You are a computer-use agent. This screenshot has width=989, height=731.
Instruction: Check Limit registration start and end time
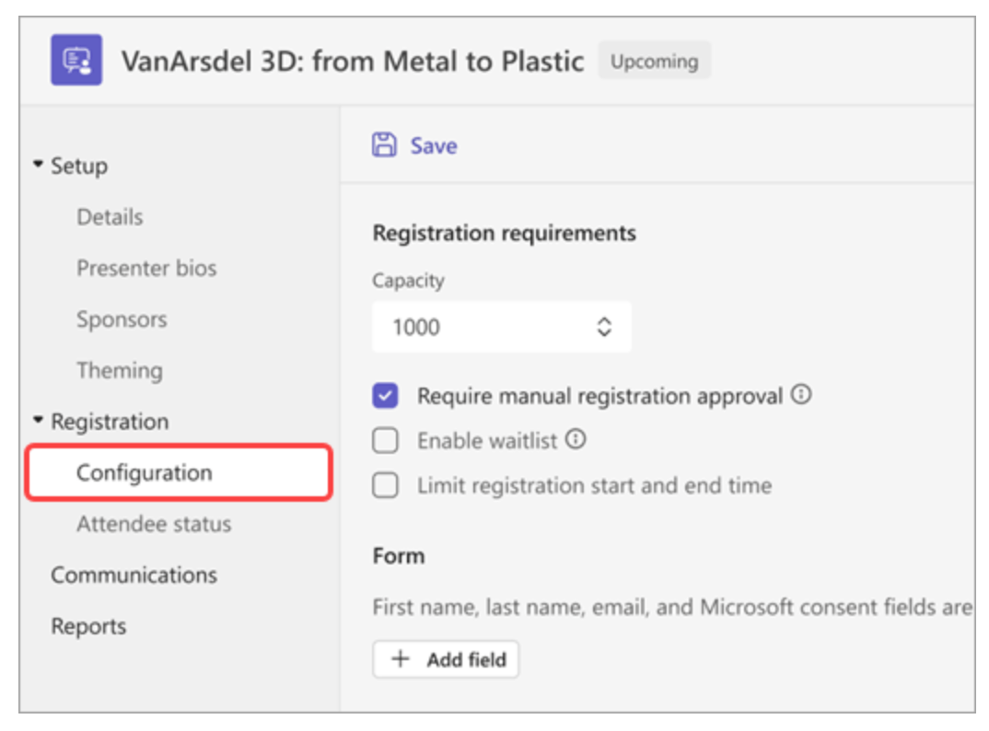point(385,485)
